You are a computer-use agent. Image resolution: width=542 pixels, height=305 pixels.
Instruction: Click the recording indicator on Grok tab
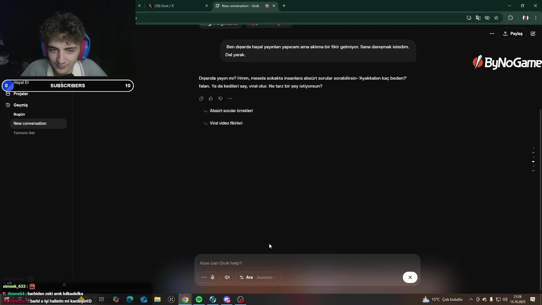point(267,6)
